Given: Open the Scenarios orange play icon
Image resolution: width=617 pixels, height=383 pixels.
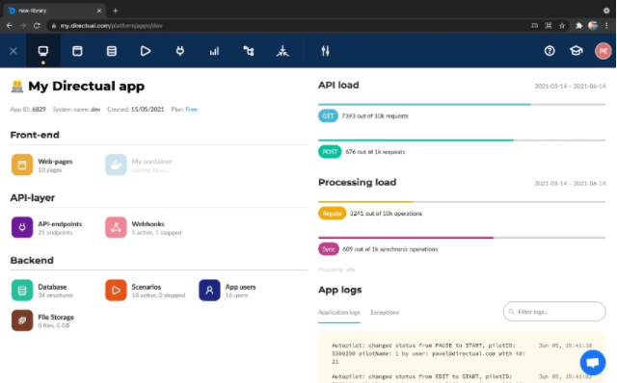Looking at the screenshot, I should coord(116,290).
